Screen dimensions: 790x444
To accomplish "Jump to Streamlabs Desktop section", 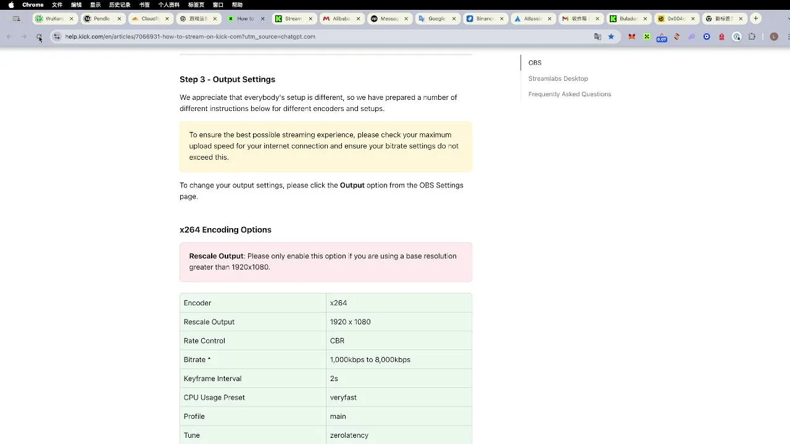I will tap(558, 79).
